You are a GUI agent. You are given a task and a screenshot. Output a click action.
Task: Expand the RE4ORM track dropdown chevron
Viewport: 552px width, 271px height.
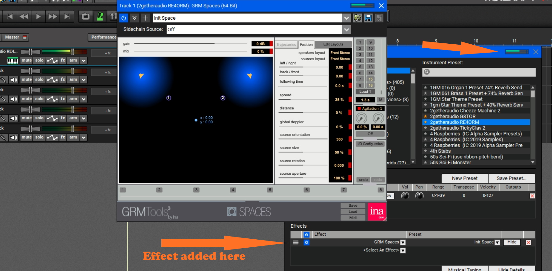point(84,61)
